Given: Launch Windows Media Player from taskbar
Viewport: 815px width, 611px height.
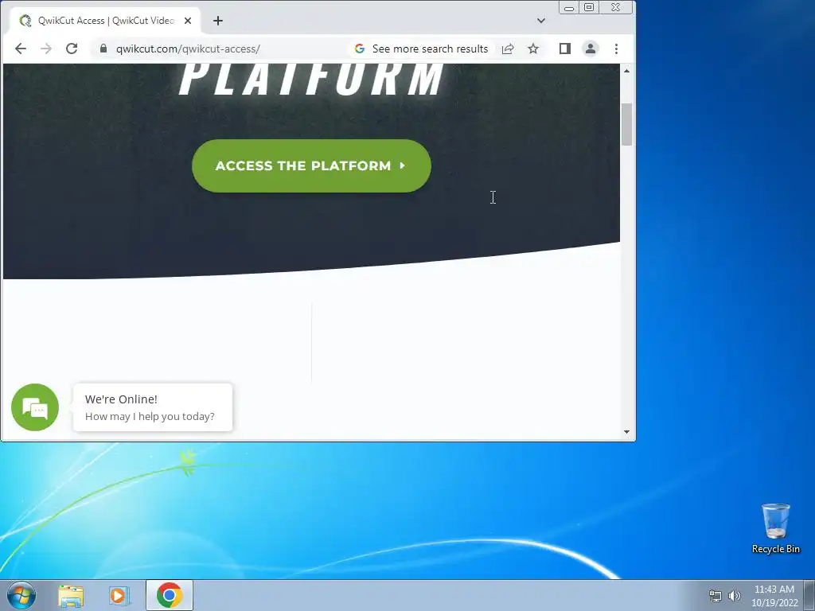Looking at the screenshot, I should 119,596.
